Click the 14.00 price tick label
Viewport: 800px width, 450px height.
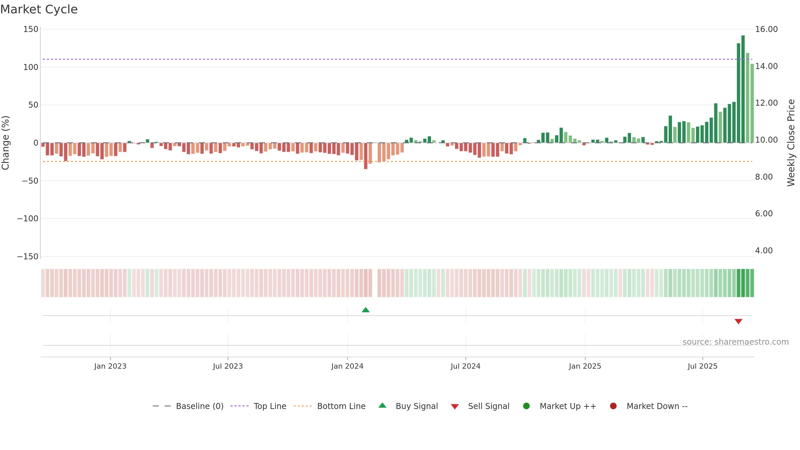pyautogui.click(x=766, y=66)
